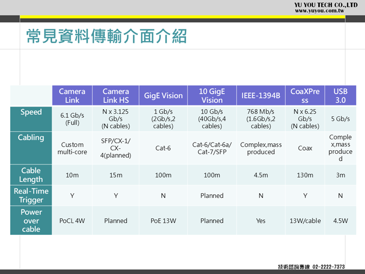Click the Custom multi-core cabling cell

point(72,148)
